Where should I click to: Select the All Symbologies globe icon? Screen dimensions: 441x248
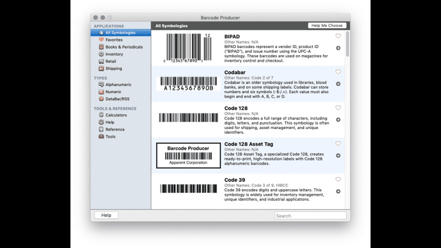pos(101,32)
